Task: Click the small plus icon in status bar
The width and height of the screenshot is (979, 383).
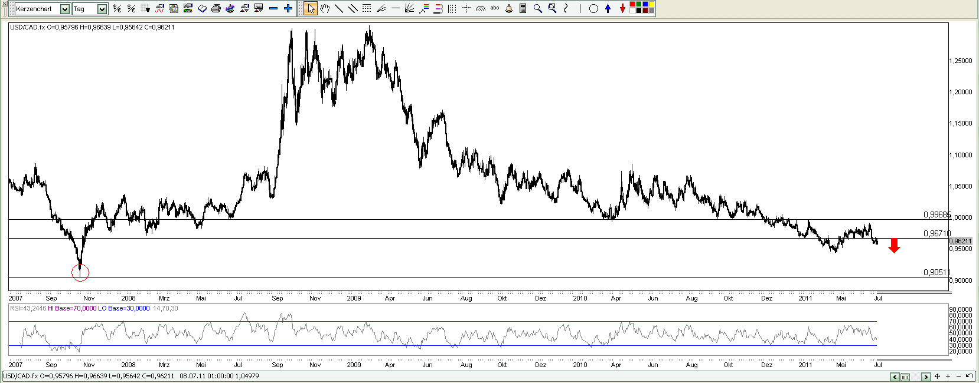Action: click(948, 376)
